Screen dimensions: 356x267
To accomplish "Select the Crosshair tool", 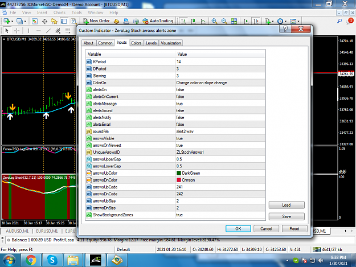I will [17, 30].
